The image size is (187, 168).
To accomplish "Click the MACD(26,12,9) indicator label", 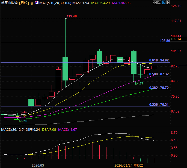I will tap(13, 129).
